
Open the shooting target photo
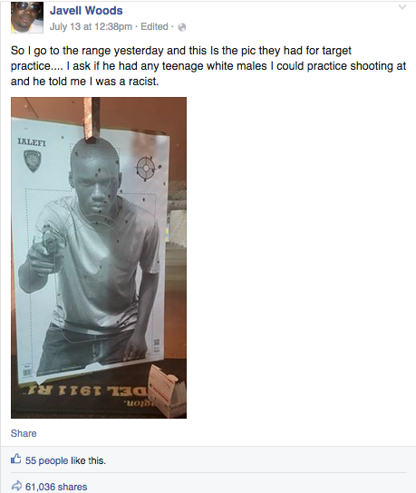(99, 257)
